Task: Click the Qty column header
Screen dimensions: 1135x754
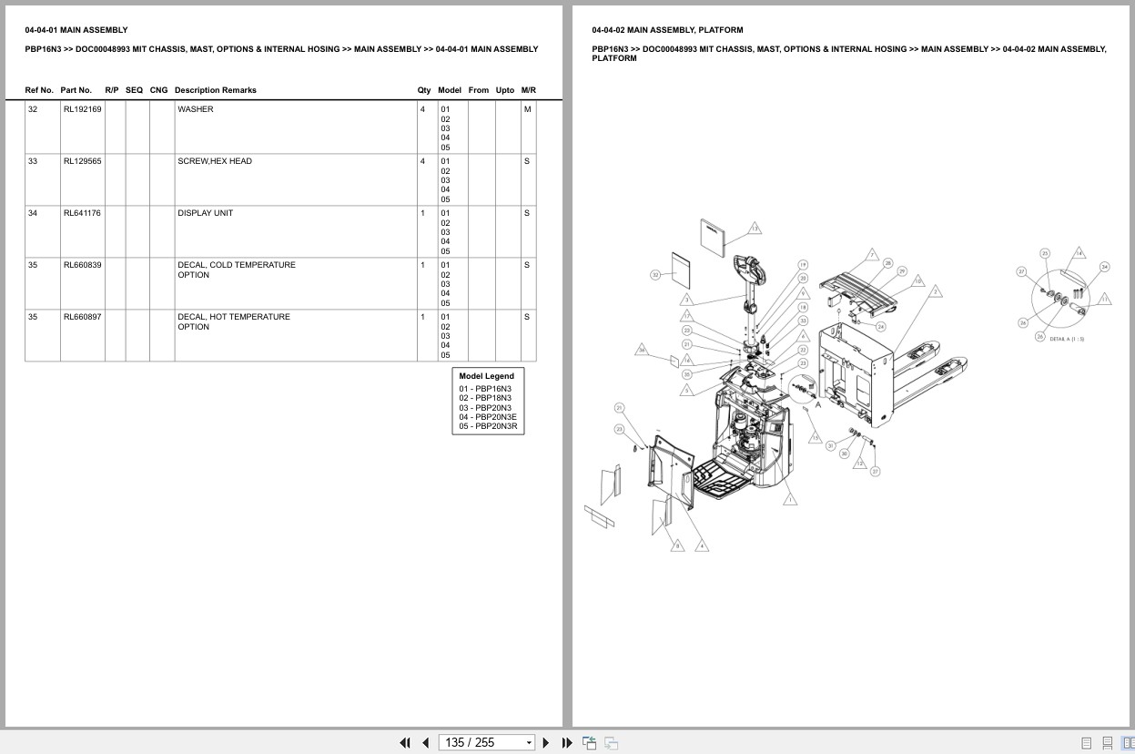Action: click(x=424, y=90)
